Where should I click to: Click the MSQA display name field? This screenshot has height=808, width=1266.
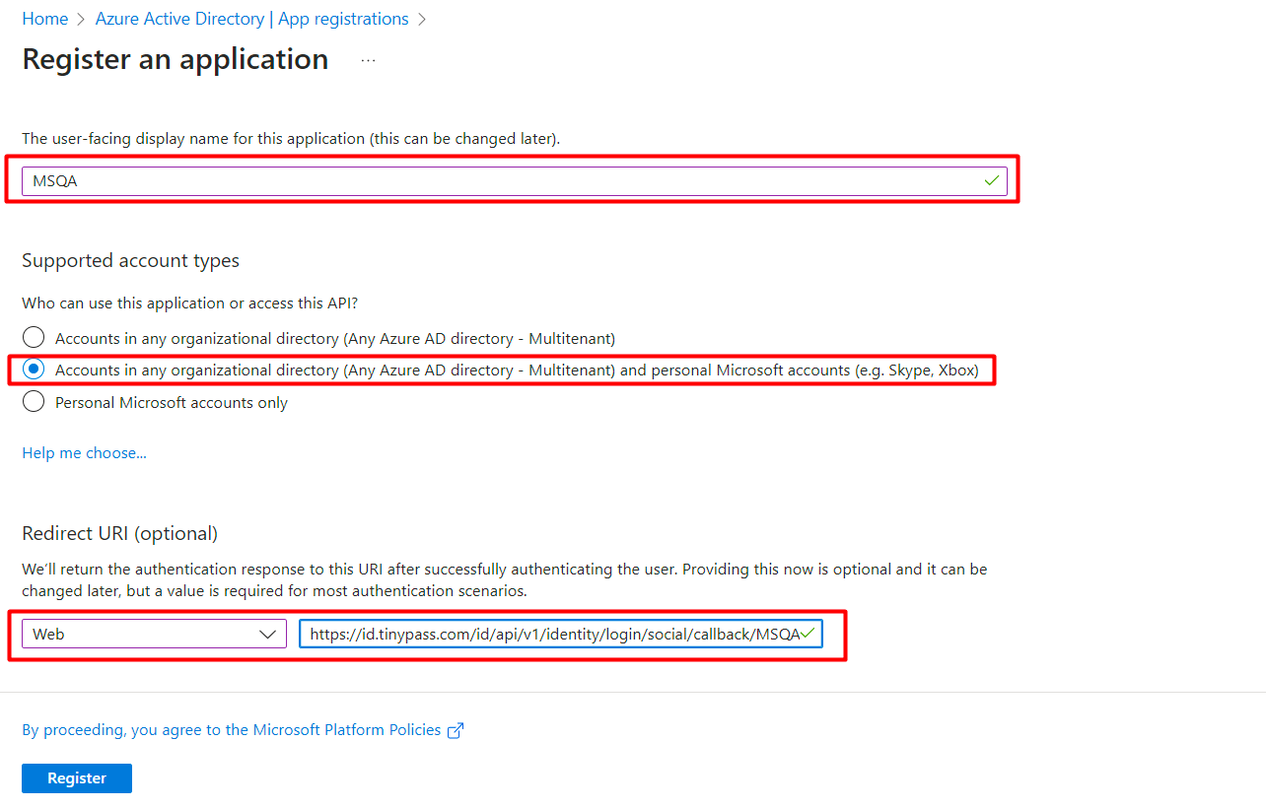[x=514, y=180]
